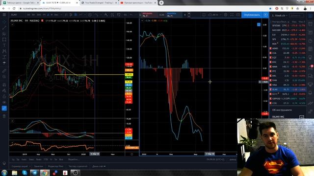Select the ruler measure tool
This screenshot has width=314, height=176.
pyautogui.click(x=4, y=71)
